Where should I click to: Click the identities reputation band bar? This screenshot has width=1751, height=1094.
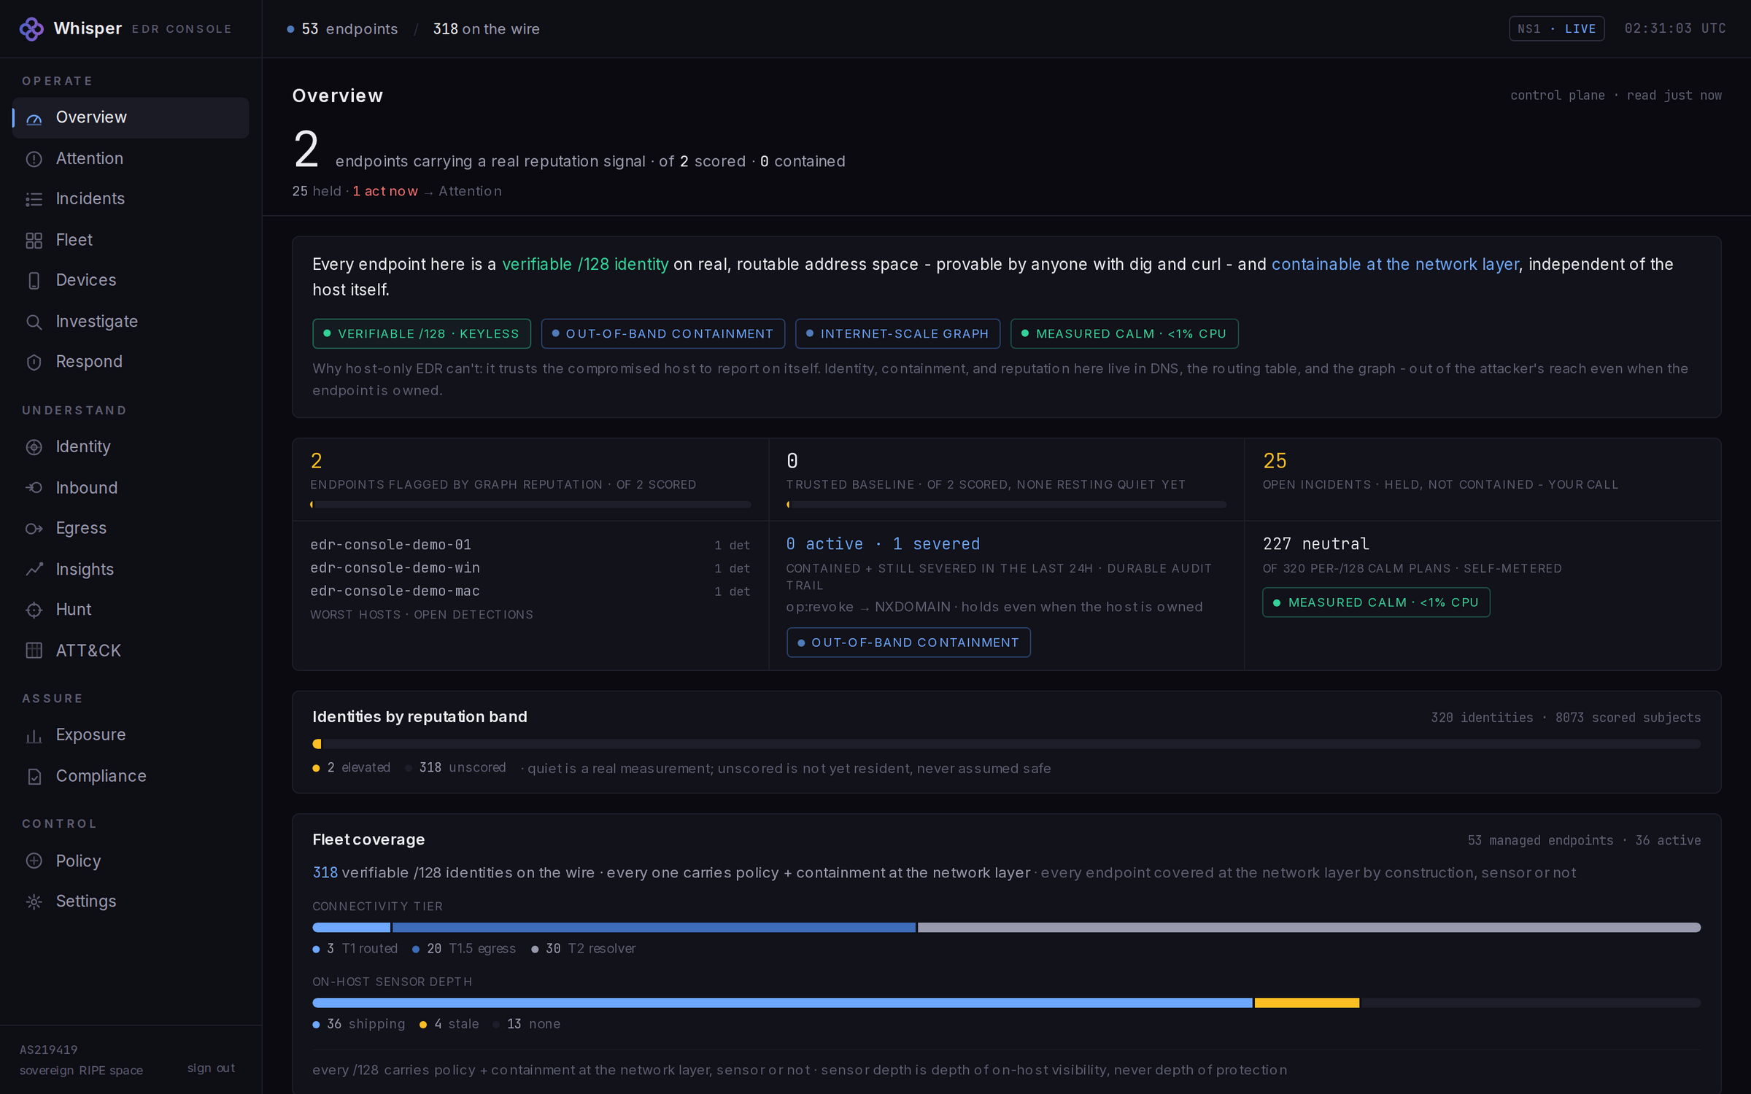tap(1006, 744)
